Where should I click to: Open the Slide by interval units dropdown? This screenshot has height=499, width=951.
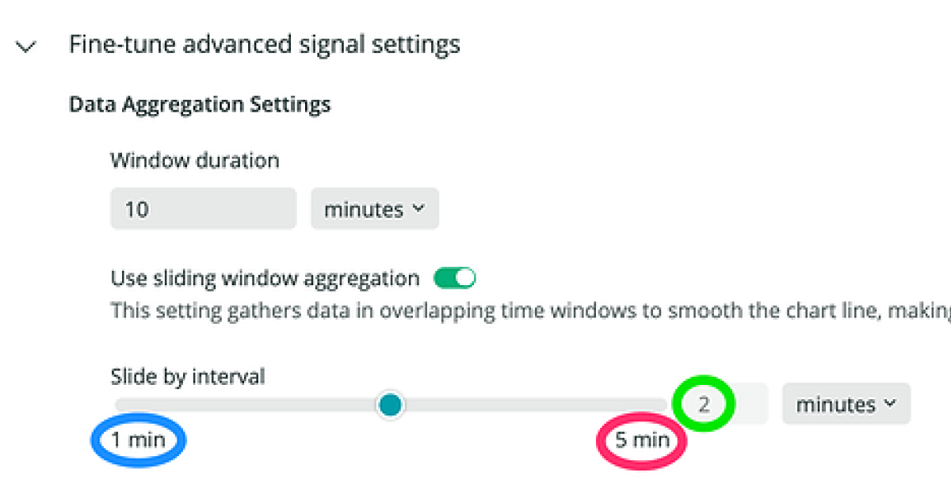point(846,404)
